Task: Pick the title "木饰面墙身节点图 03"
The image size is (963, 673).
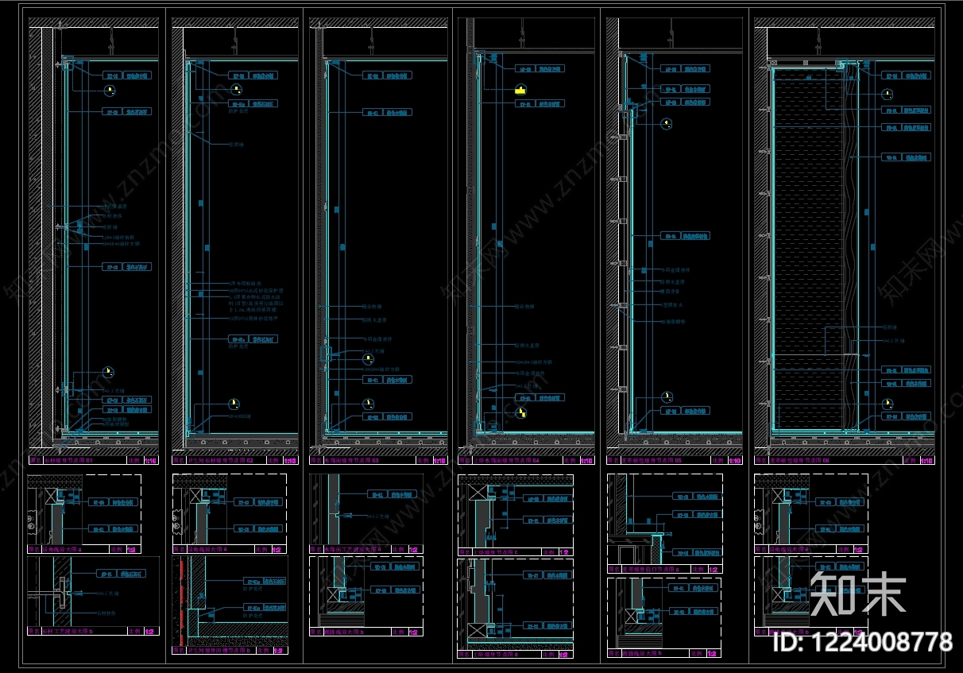Action: [352, 460]
